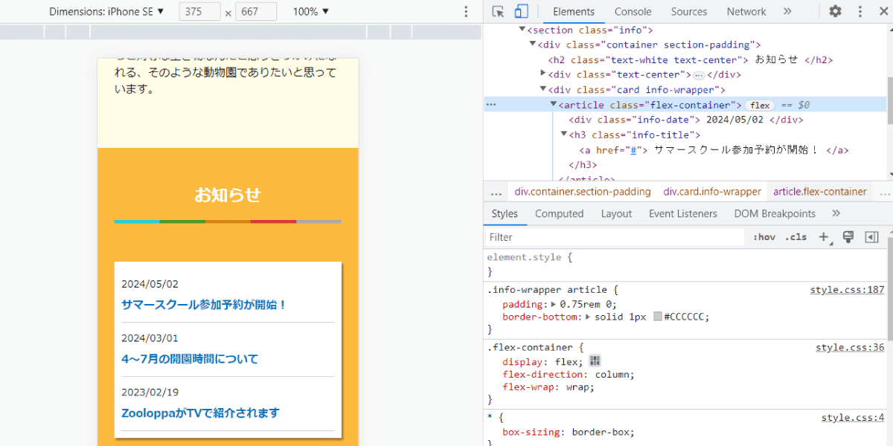Switch to the Console tab
The width and height of the screenshot is (893, 446).
pyautogui.click(x=633, y=11)
